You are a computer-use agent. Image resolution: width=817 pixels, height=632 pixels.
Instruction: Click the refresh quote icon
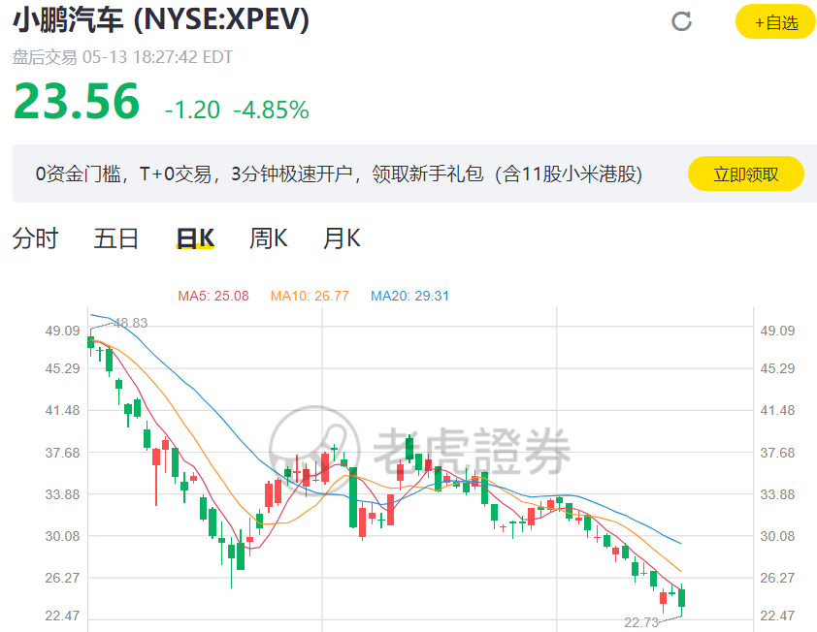682,21
